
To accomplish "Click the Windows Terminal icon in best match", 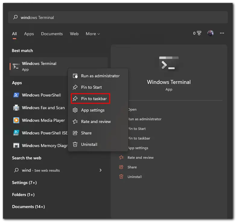I will [16, 66].
